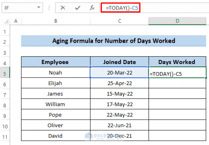Select column C header
The image size is (209, 145).
click(120, 21)
